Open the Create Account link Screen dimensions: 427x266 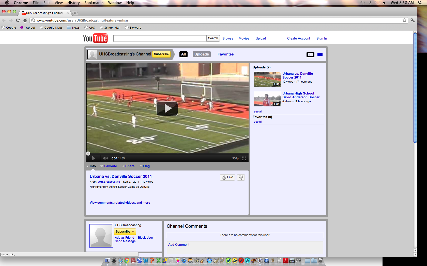pos(298,39)
